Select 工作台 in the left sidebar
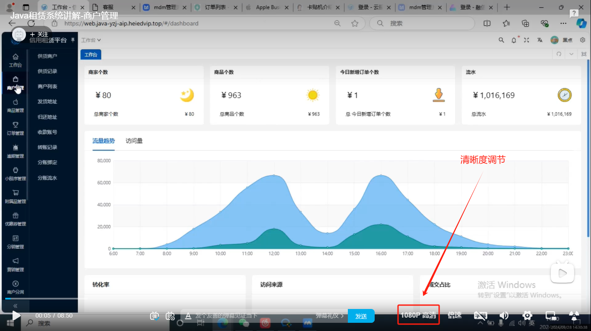 point(15,60)
